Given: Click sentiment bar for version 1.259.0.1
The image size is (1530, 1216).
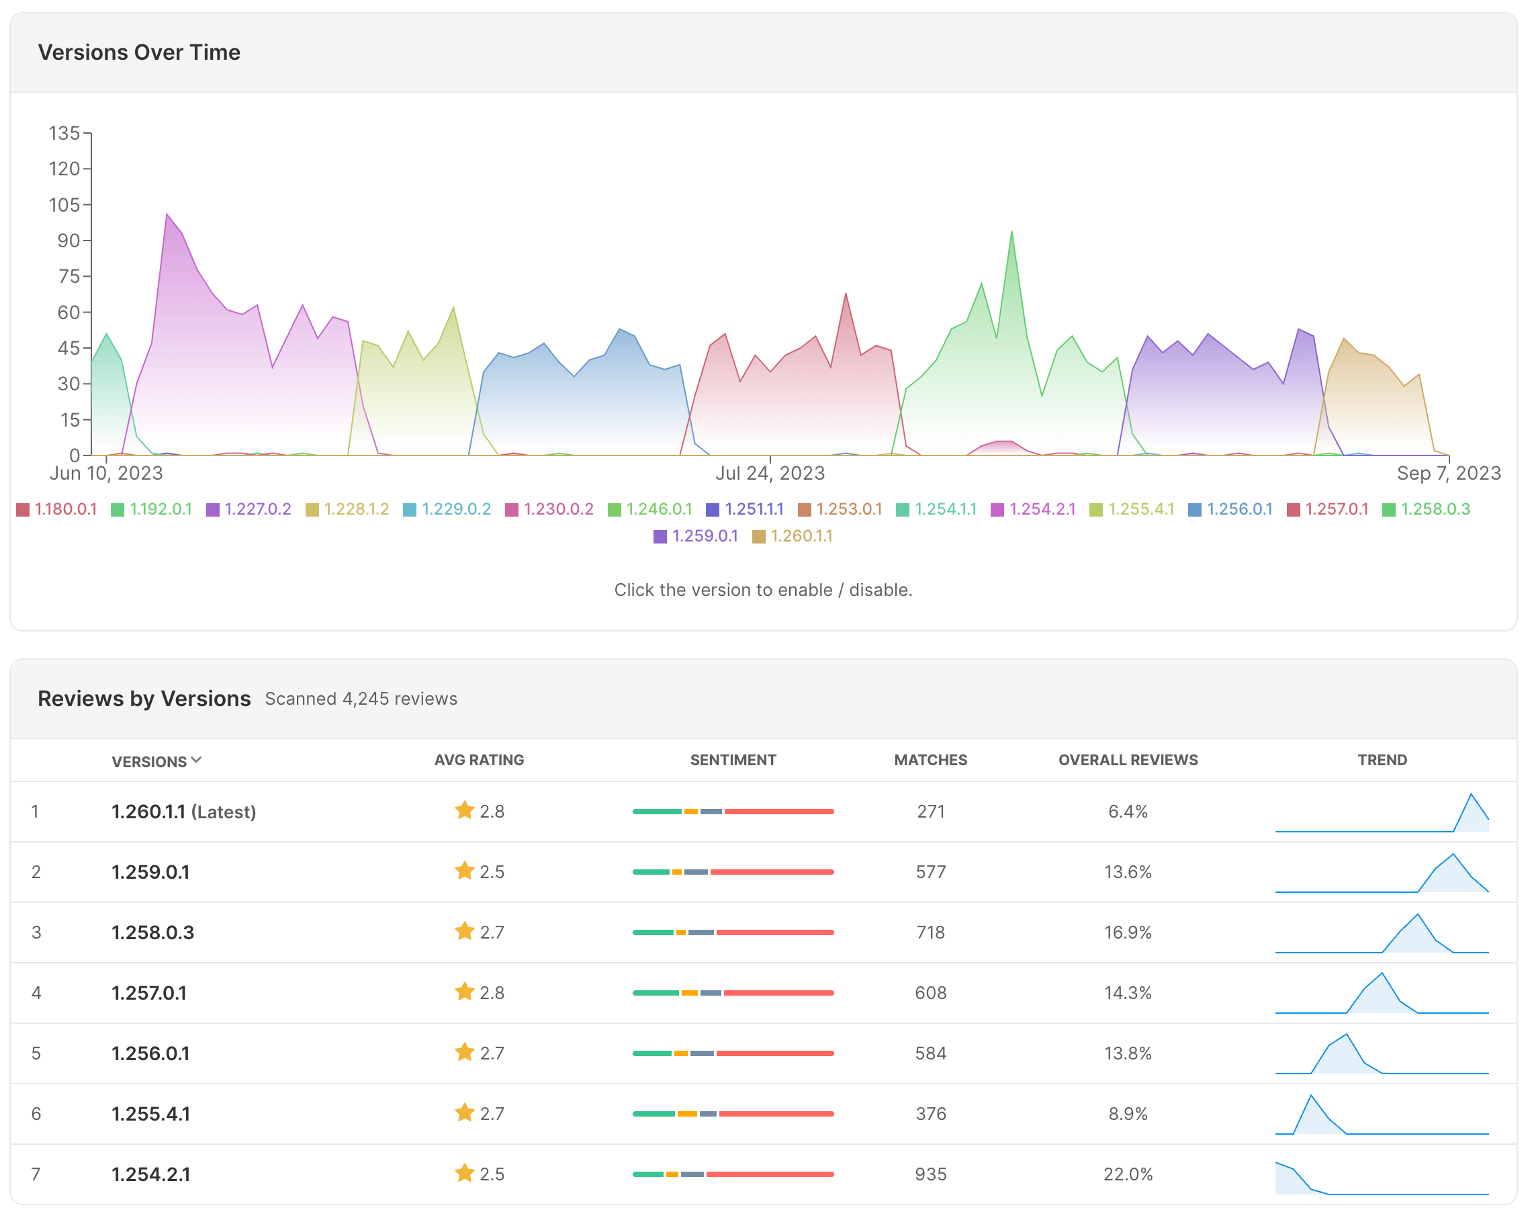Looking at the screenshot, I should 733,872.
